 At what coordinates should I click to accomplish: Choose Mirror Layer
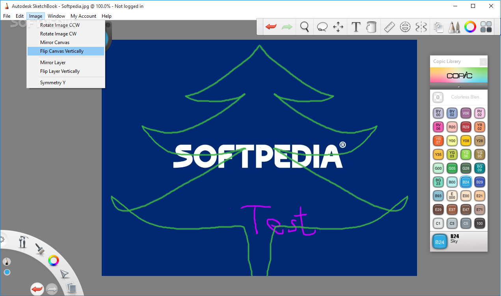coord(66,63)
